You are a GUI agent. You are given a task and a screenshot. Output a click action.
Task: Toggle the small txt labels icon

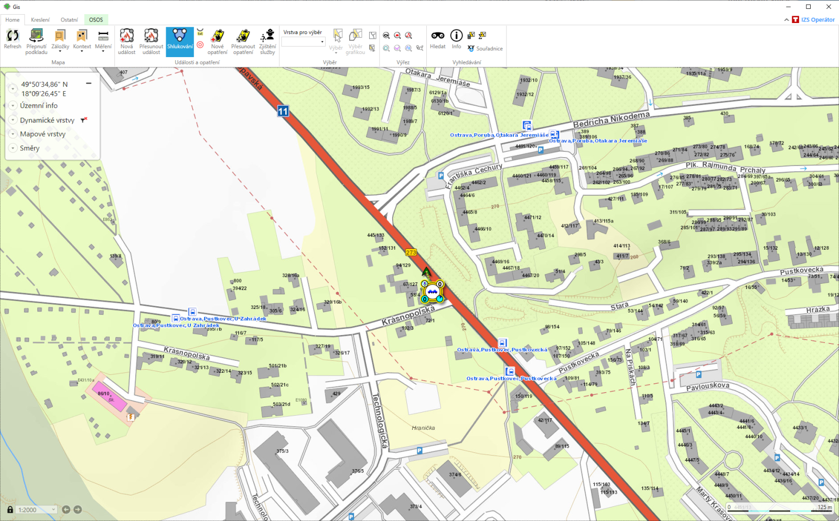pos(200,32)
